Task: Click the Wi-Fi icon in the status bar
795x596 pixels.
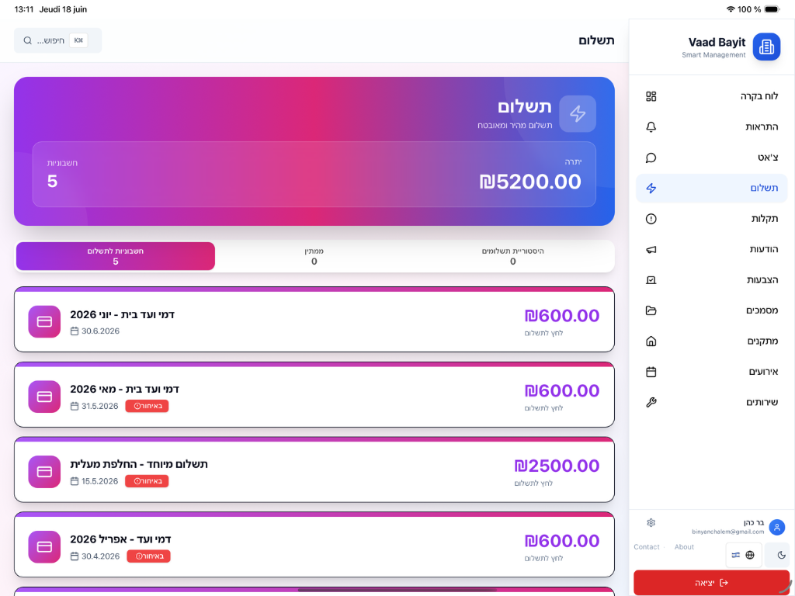Action: [x=731, y=9]
